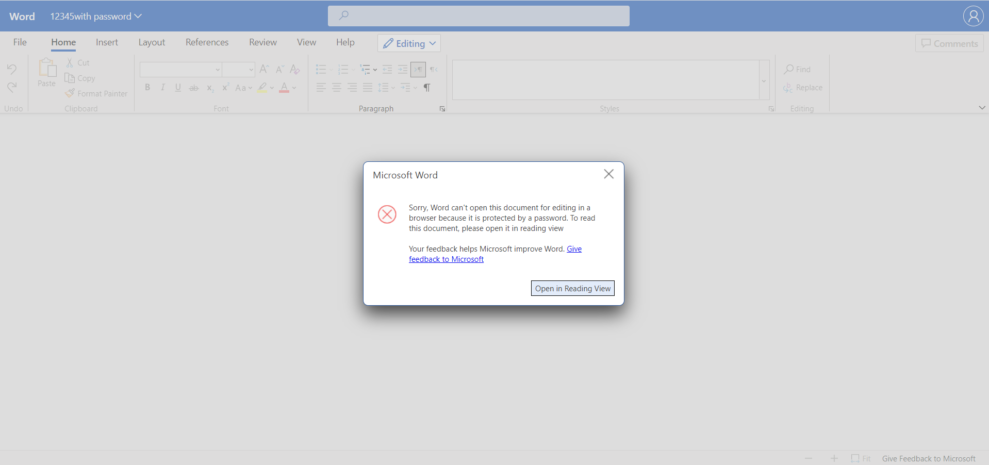Switch to the Review tab

[x=263, y=42]
